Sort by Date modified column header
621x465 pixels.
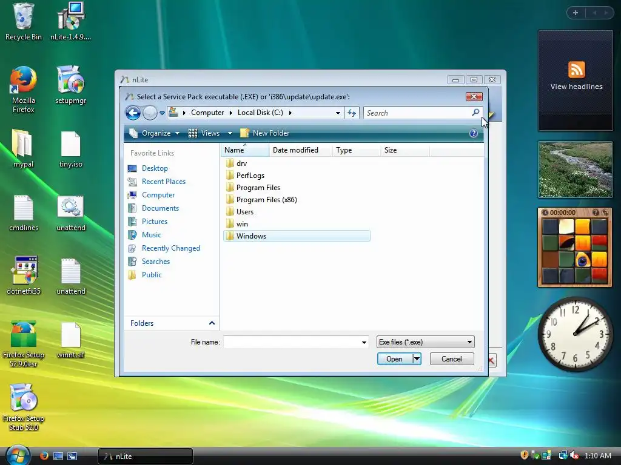(300, 150)
